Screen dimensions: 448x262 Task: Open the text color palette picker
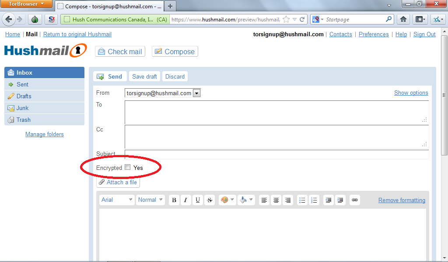tap(227, 200)
